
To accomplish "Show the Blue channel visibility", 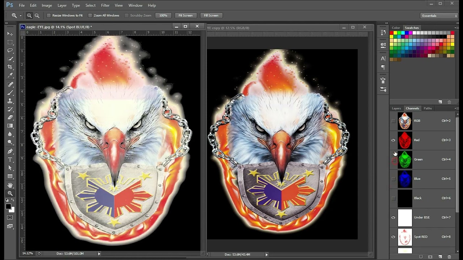I will (394, 179).
